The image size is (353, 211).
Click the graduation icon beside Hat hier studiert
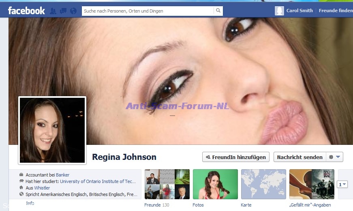(x=21, y=181)
